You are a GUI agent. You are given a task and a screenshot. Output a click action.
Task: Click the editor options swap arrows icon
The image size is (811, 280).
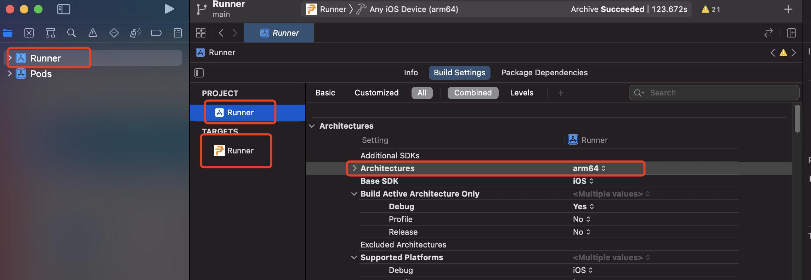click(x=768, y=33)
